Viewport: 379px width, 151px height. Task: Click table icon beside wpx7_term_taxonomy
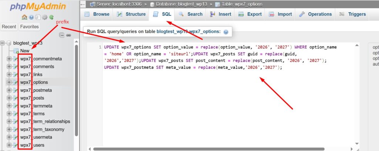16,129
